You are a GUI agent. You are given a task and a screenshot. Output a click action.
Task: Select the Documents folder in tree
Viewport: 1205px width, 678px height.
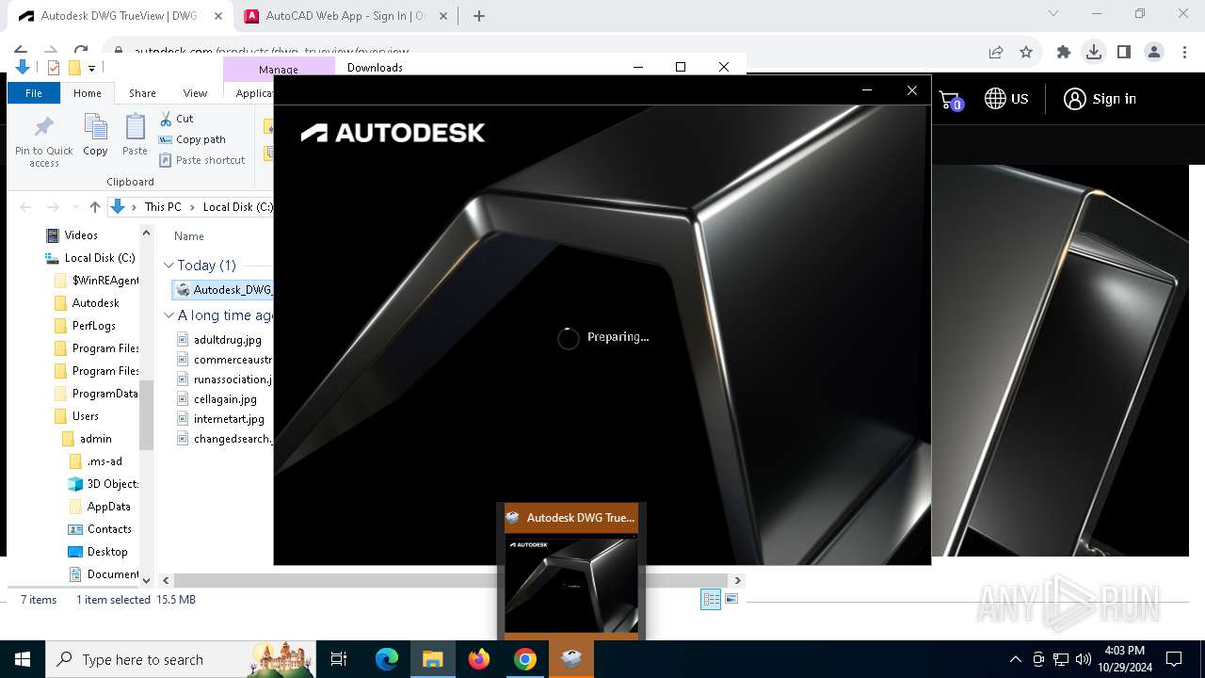(113, 574)
